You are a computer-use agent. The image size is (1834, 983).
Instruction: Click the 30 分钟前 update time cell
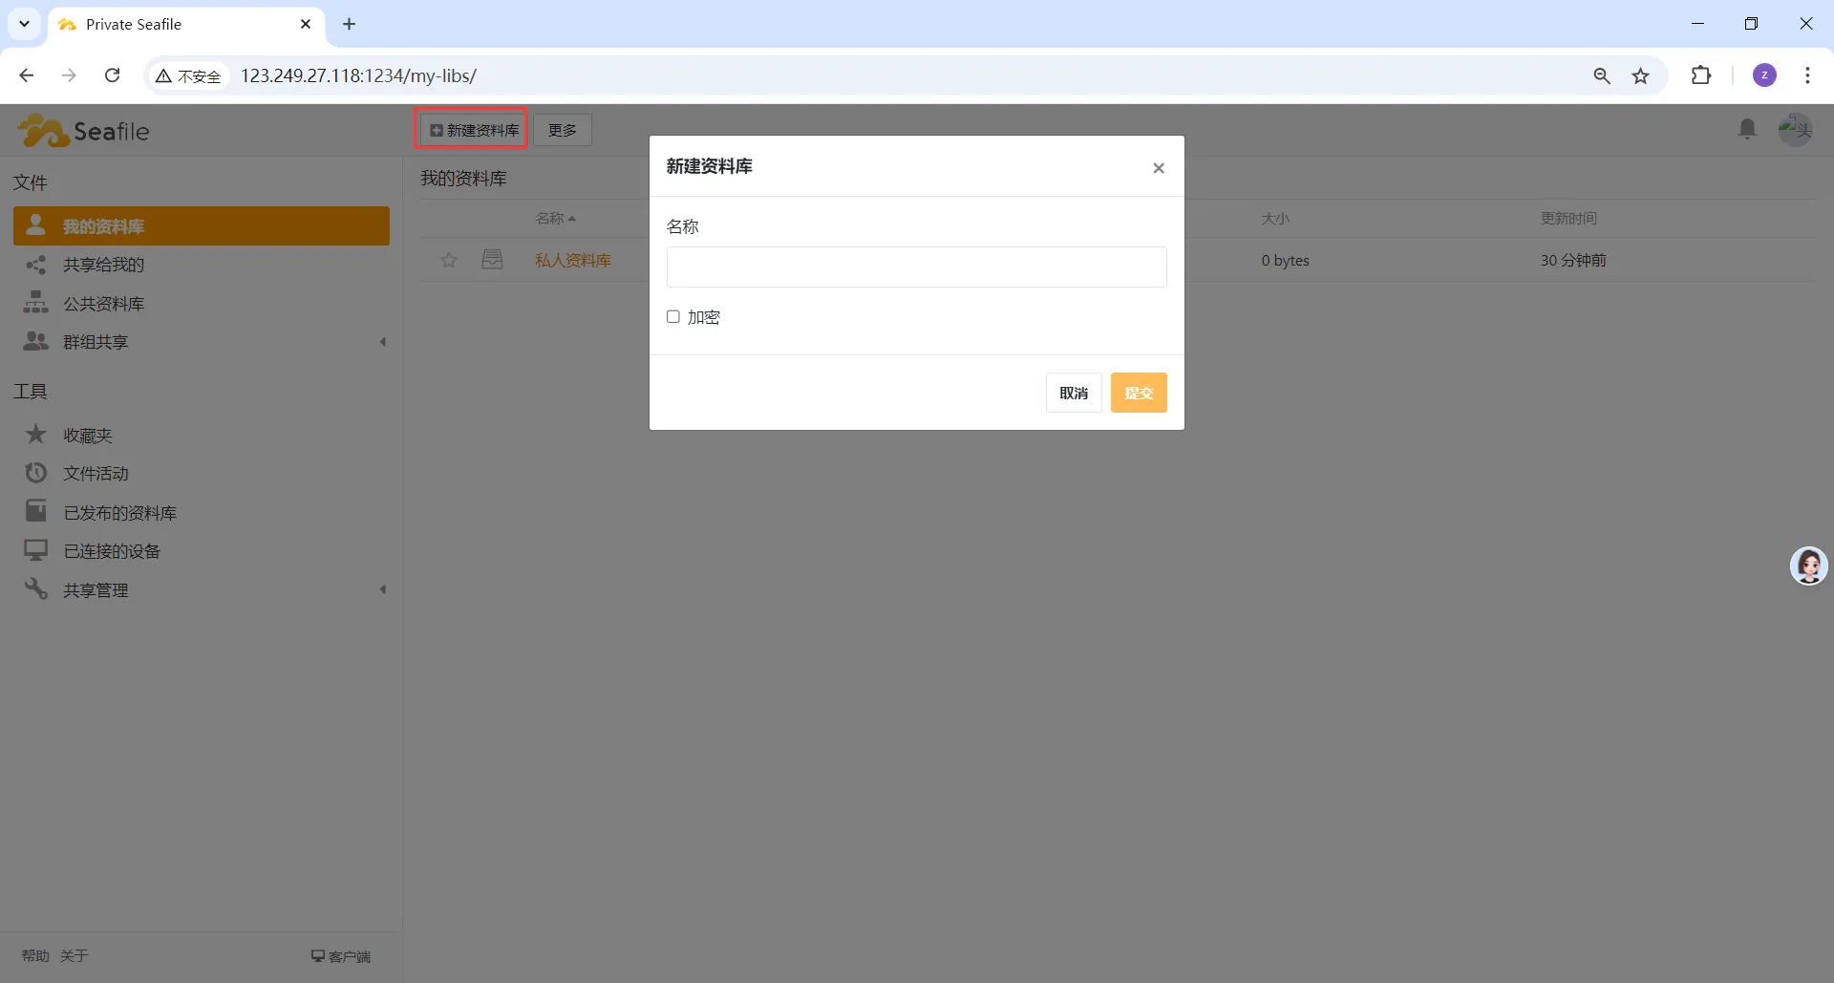click(x=1573, y=260)
